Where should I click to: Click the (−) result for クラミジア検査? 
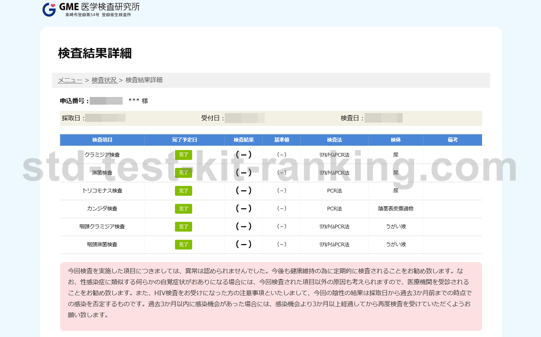243,155
